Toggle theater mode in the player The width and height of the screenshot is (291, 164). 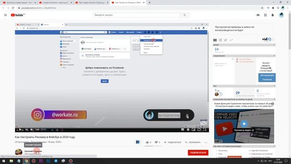[199, 129]
